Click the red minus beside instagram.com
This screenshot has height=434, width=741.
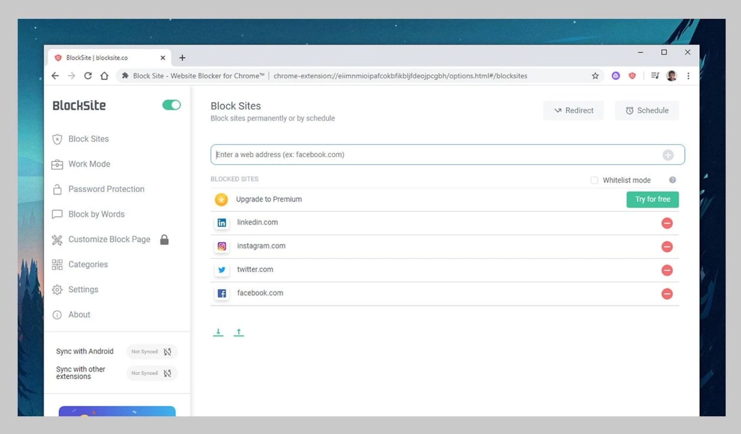(667, 247)
